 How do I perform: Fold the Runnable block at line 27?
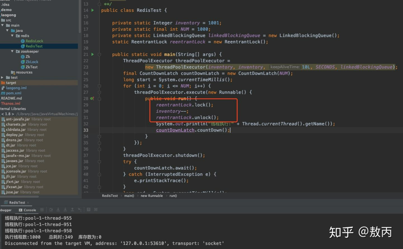pyautogui.click(x=99, y=92)
